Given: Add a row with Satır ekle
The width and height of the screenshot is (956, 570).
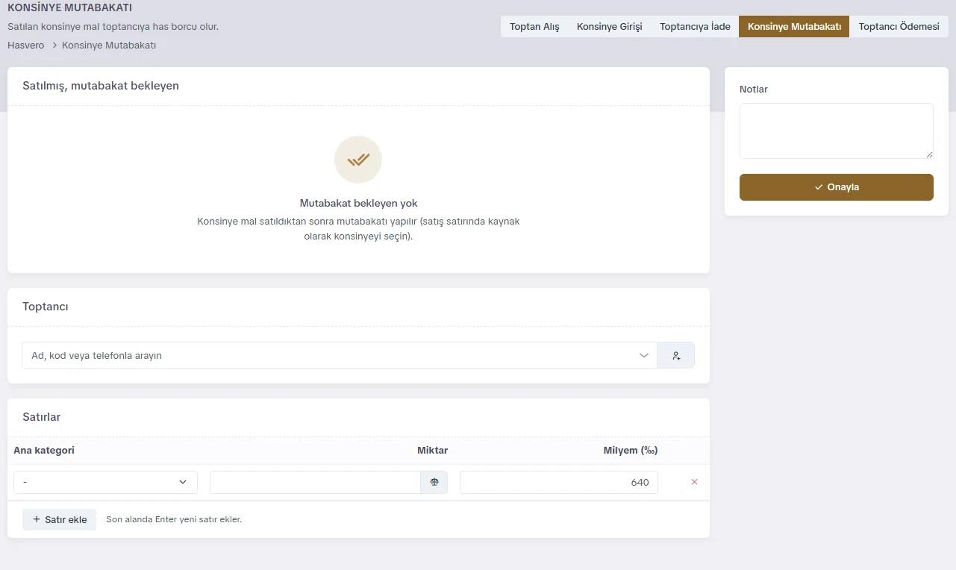Looking at the screenshot, I should coord(60,519).
